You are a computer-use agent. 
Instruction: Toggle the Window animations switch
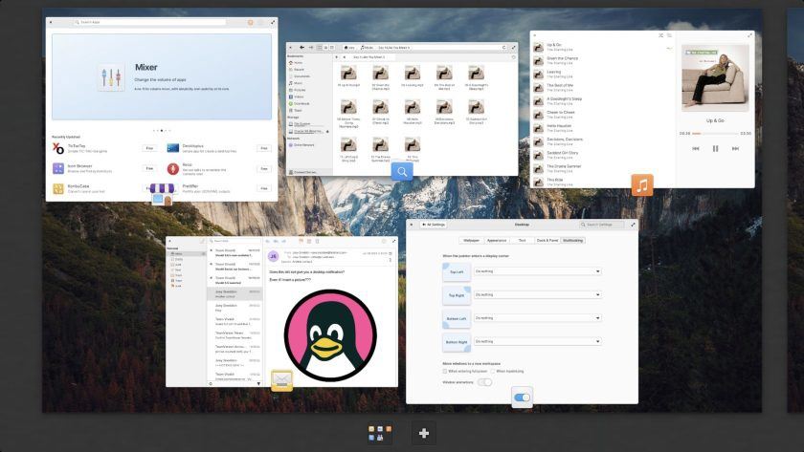tap(485, 382)
